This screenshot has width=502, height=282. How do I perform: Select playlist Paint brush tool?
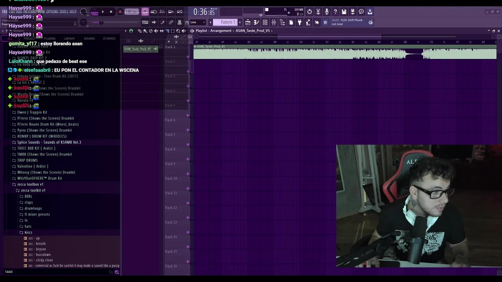(x=145, y=31)
